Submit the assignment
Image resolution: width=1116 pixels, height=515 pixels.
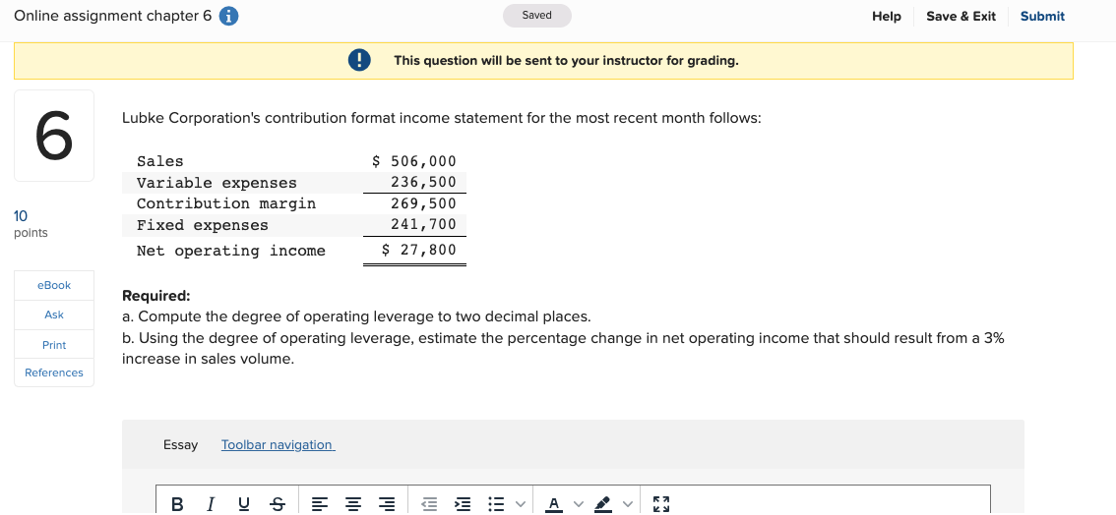click(x=1042, y=17)
